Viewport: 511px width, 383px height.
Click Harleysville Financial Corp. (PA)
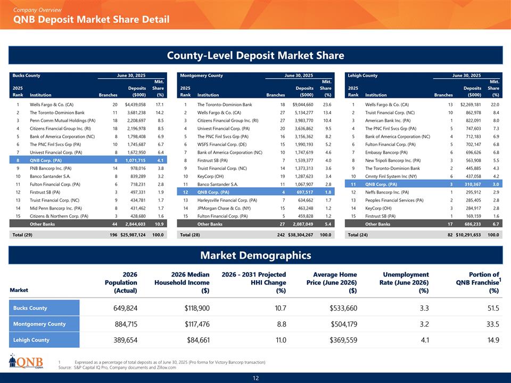coord(227,201)
